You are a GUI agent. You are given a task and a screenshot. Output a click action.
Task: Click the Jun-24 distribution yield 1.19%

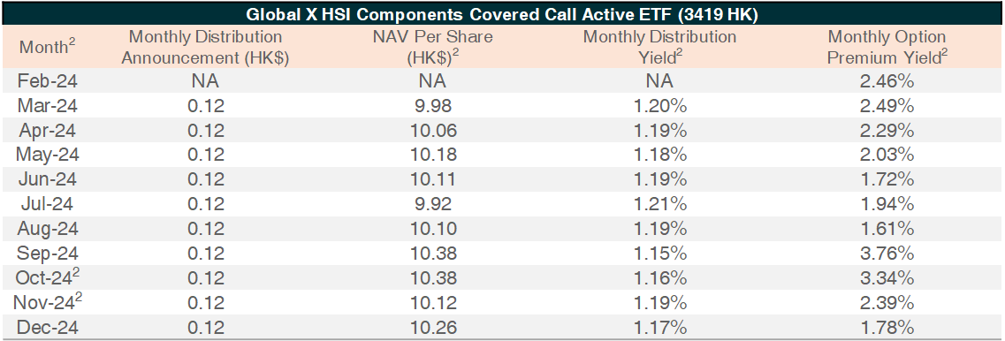[x=659, y=179]
